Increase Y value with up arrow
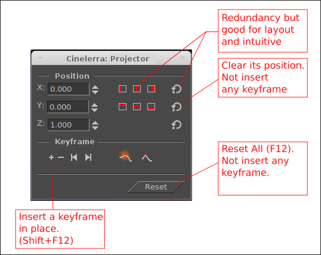Viewport: 321px width, 255px height. coord(95,105)
